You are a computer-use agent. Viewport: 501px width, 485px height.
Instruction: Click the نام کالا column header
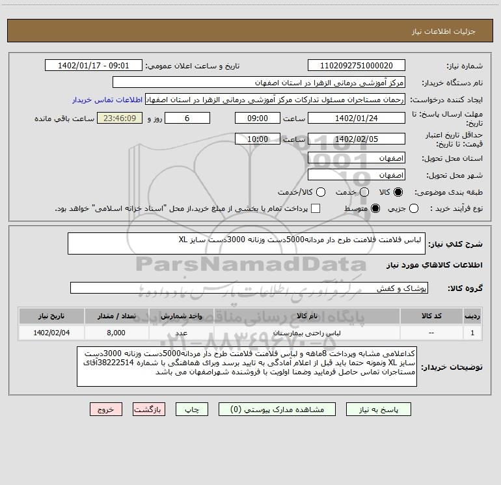306,316
